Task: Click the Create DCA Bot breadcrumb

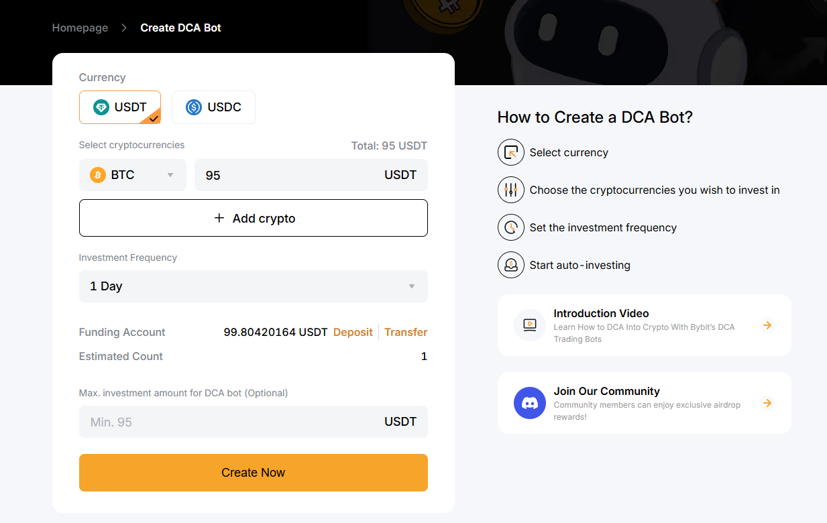Action: click(x=180, y=27)
